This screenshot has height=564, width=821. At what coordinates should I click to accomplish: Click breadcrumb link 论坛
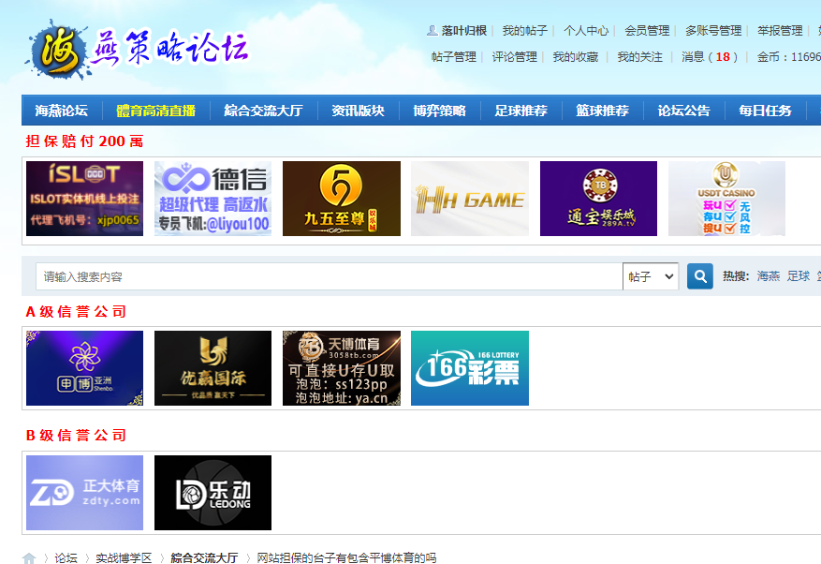tap(66, 557)
